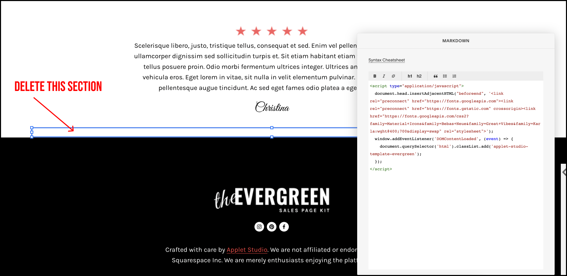Apply h2 heading in Markdown toolbar
The height and width of the screenshot is (276, 567).
click(x=419, y=76)
